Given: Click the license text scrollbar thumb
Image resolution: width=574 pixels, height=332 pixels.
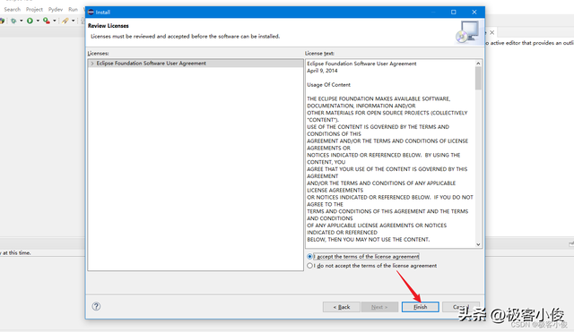Looking at the screenshot, I should pyautogui.click(x=478, y=78).
